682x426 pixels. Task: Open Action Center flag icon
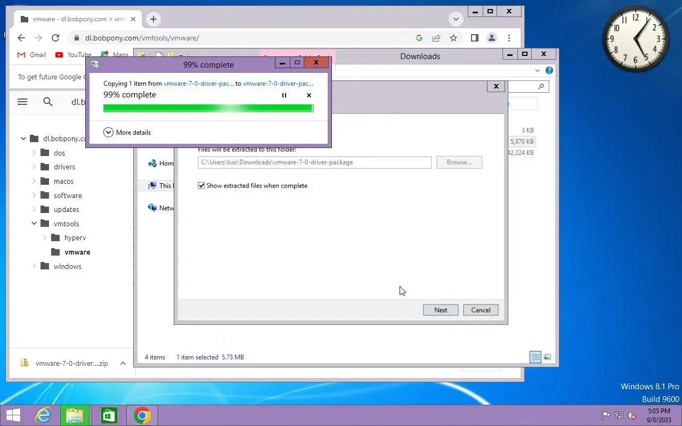click(606, 415)
